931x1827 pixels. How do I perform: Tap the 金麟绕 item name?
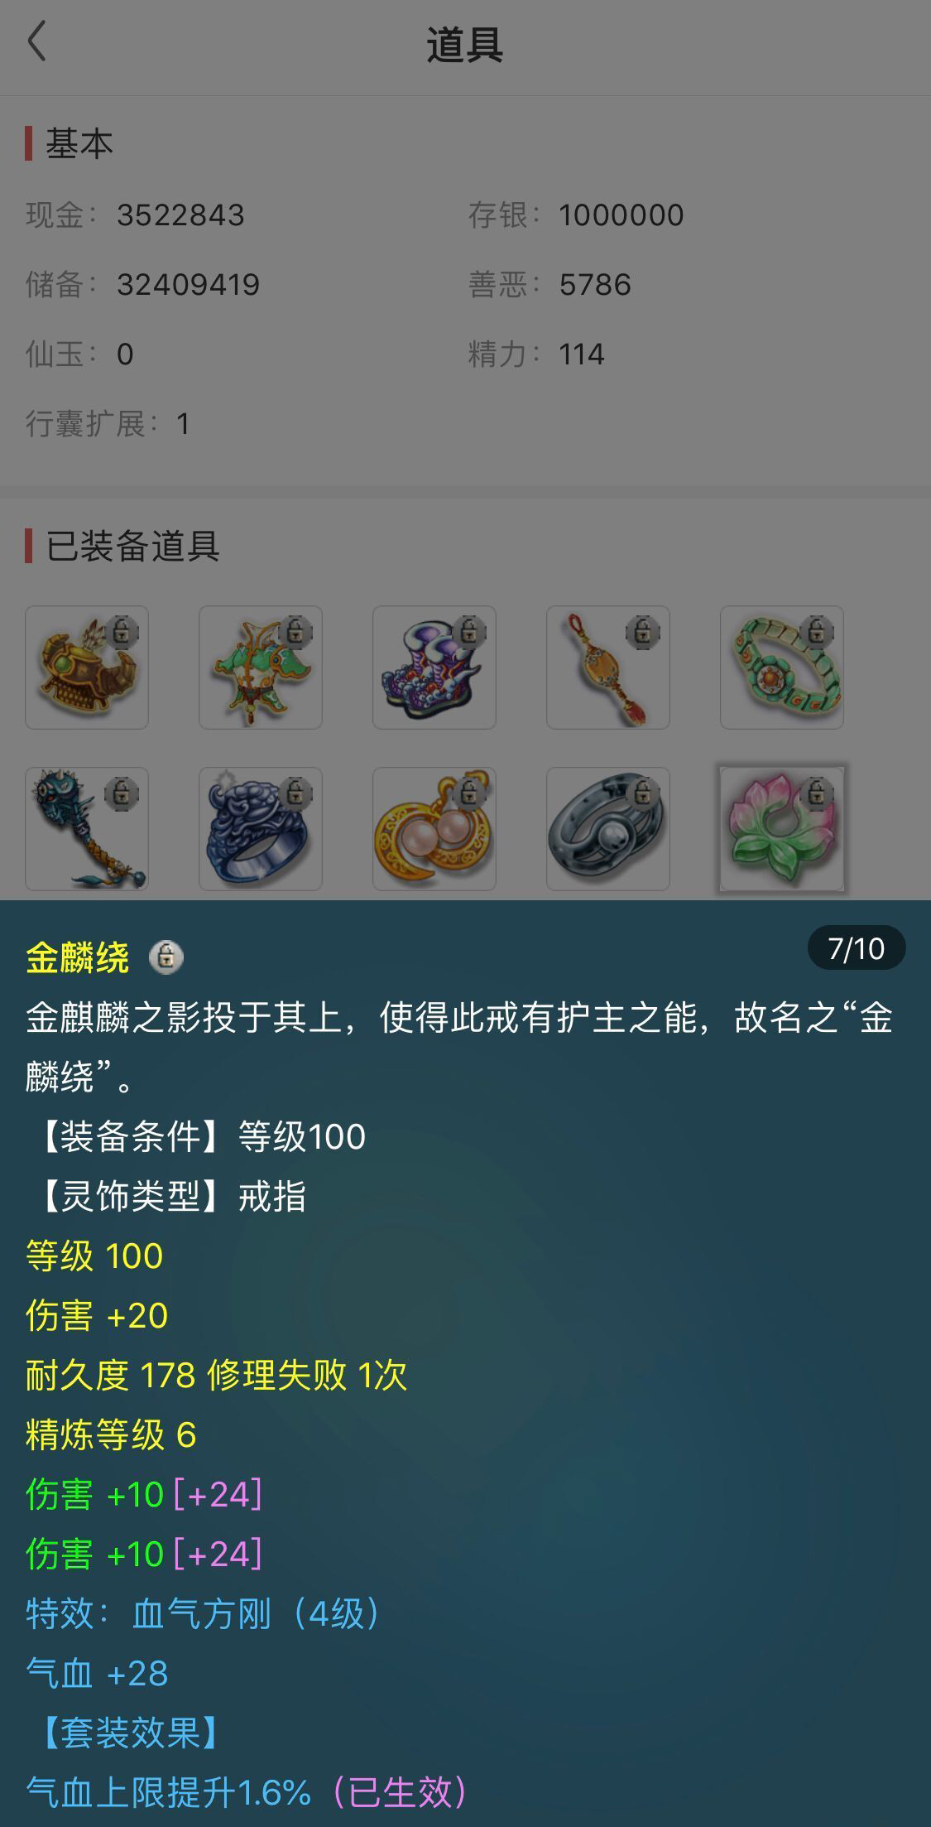(77, 958)
